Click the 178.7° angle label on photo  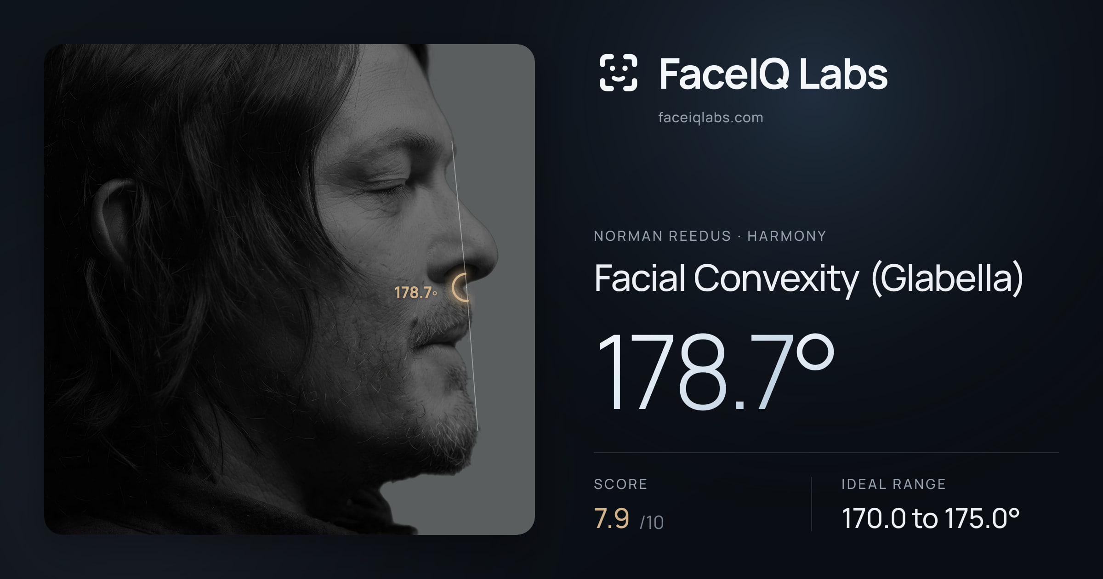416,293
